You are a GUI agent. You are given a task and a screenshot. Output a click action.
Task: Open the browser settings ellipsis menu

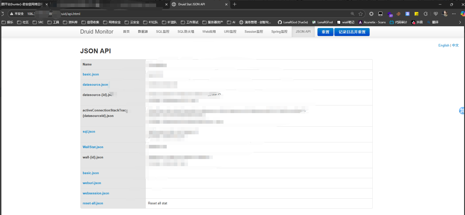(x=454, y=14)
